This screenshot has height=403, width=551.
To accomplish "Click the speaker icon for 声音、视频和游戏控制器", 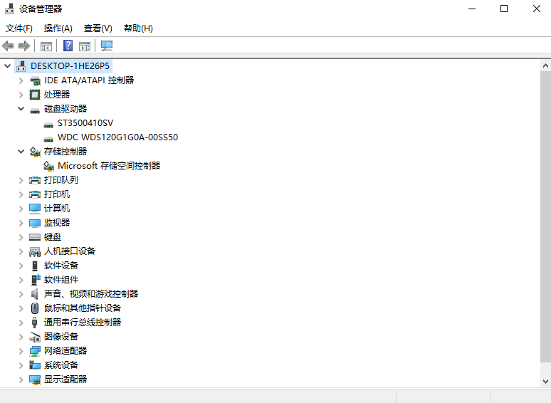I will (34, 294).
